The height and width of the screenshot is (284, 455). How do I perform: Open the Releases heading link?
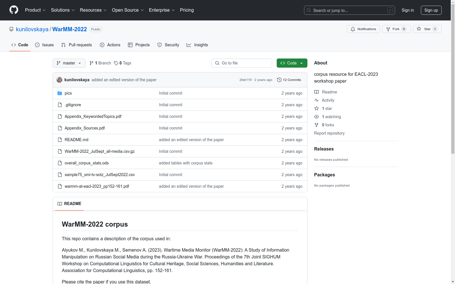pos(324,149)
